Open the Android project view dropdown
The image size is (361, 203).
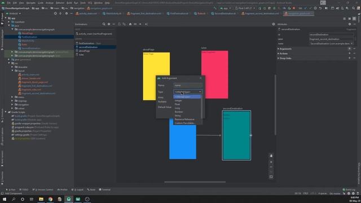tap(14, 14)
